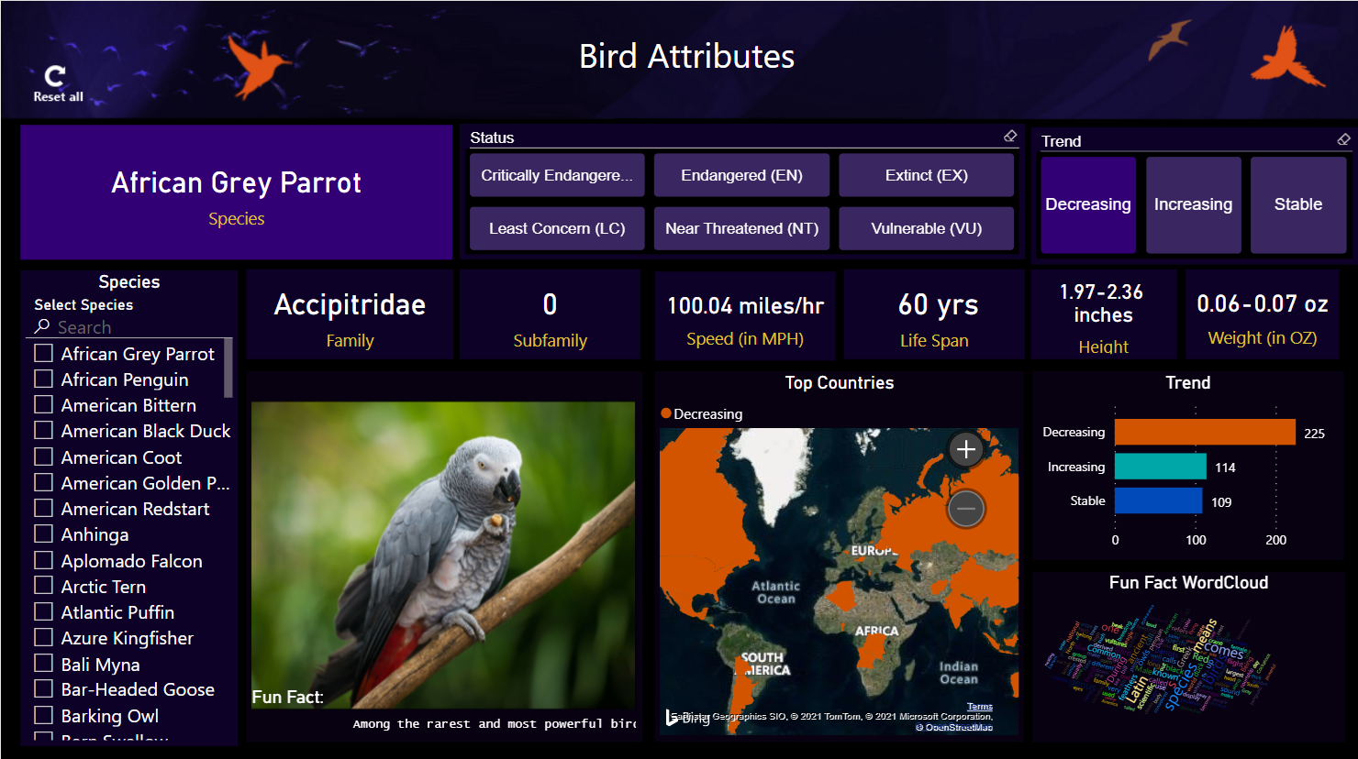Click the Bing logo on map
This screenshot has width=1358, height=759.
pos(687,717)
